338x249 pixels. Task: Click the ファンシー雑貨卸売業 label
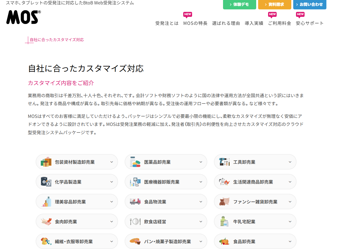(x=255, y=202)
